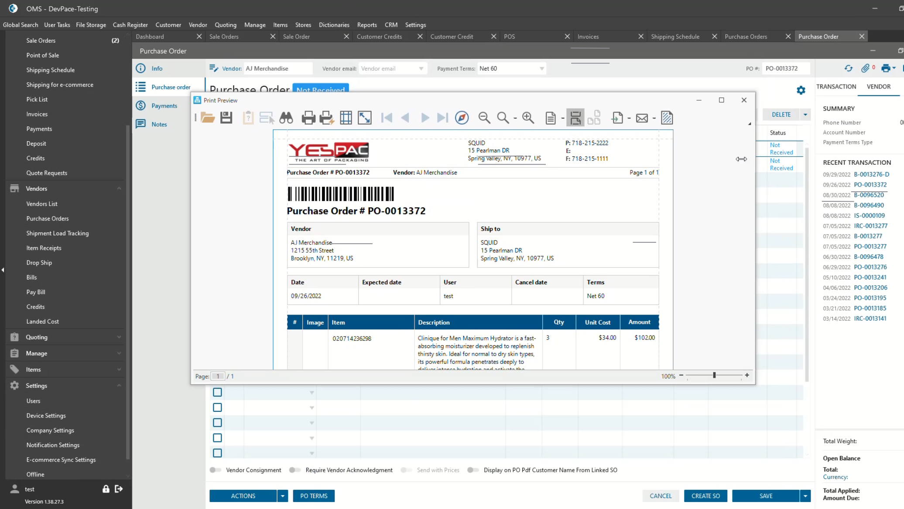
Task: Switch to the Shipping Schedule tab
Action: tap(675, 37)
